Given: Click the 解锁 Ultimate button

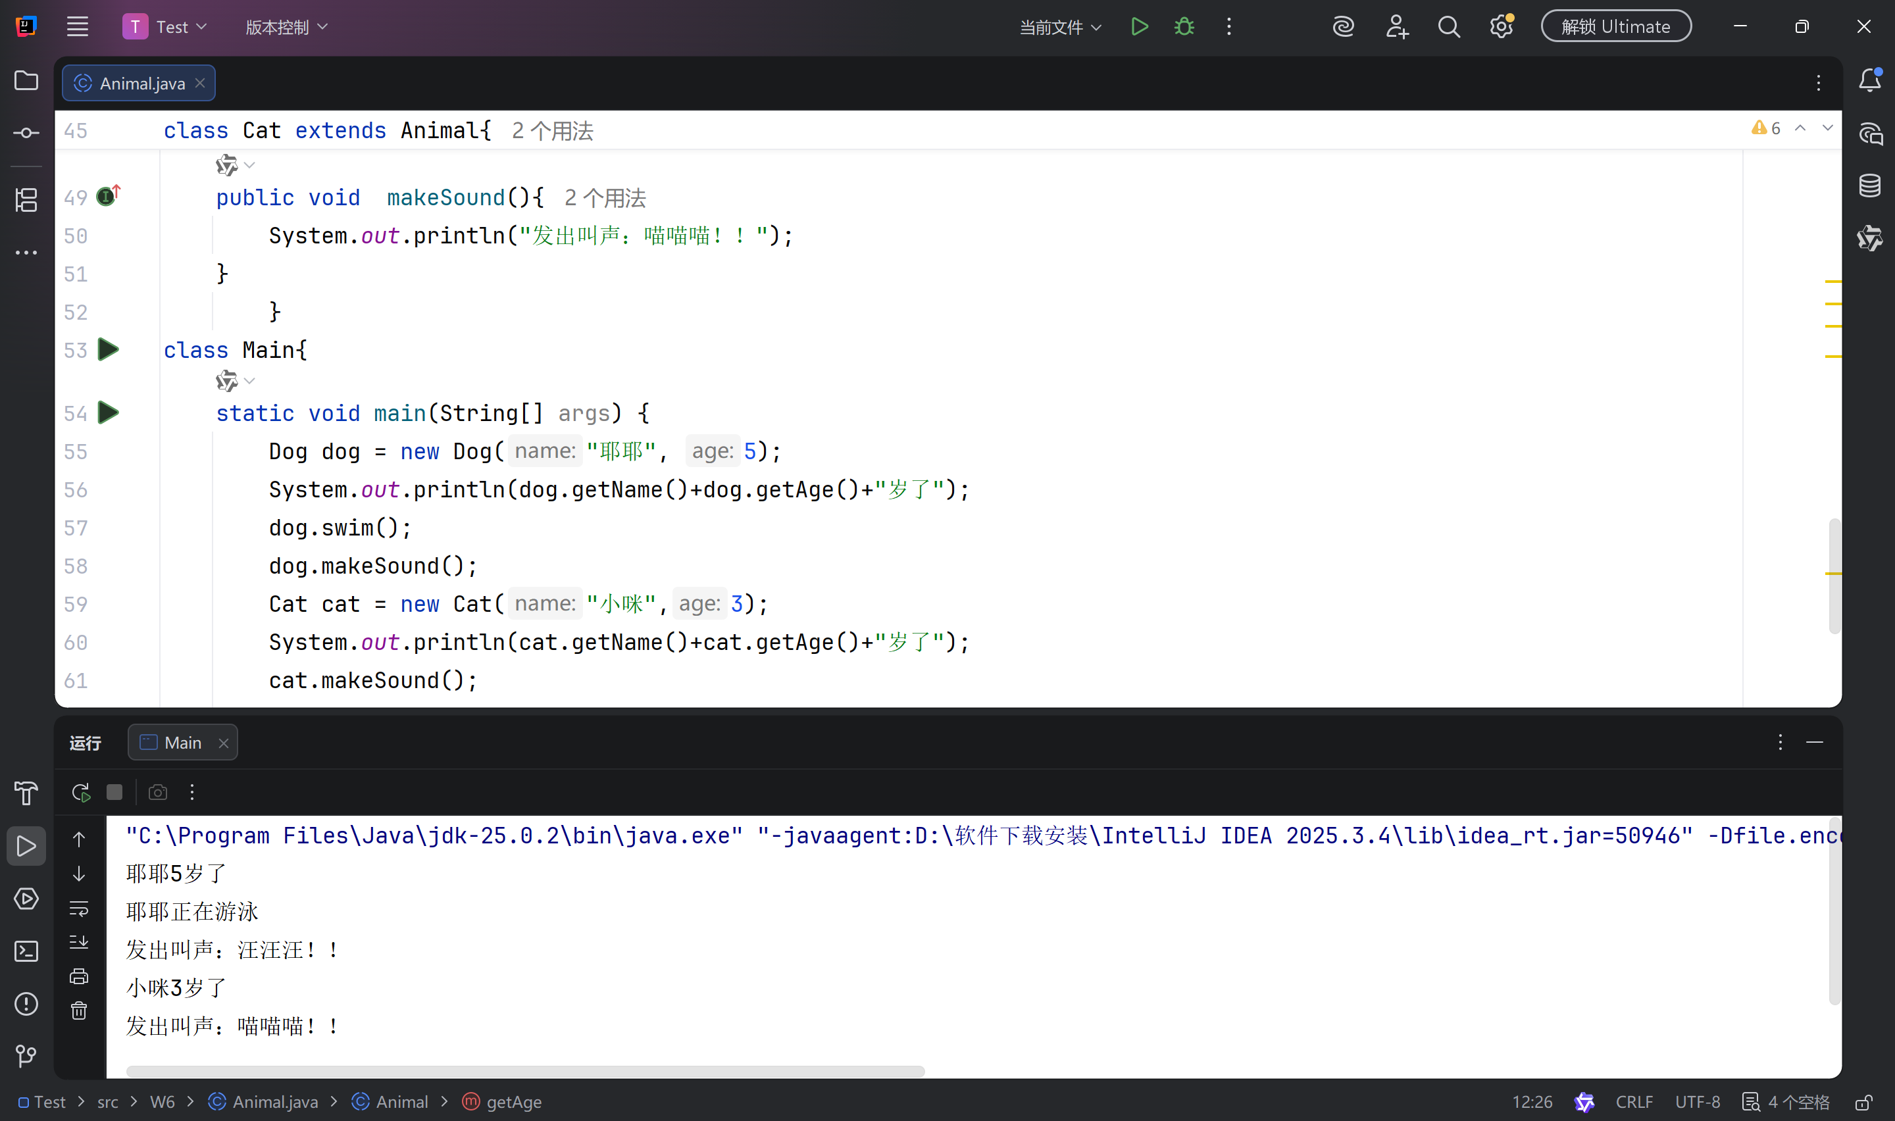Looking at the screenshot, I should pyautogui.click(x=1615, y=26).
